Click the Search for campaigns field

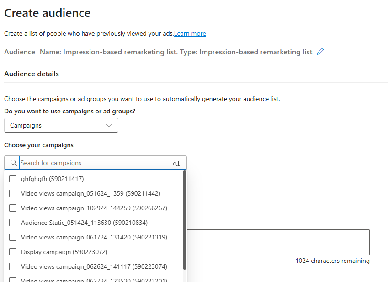point(93,163)
